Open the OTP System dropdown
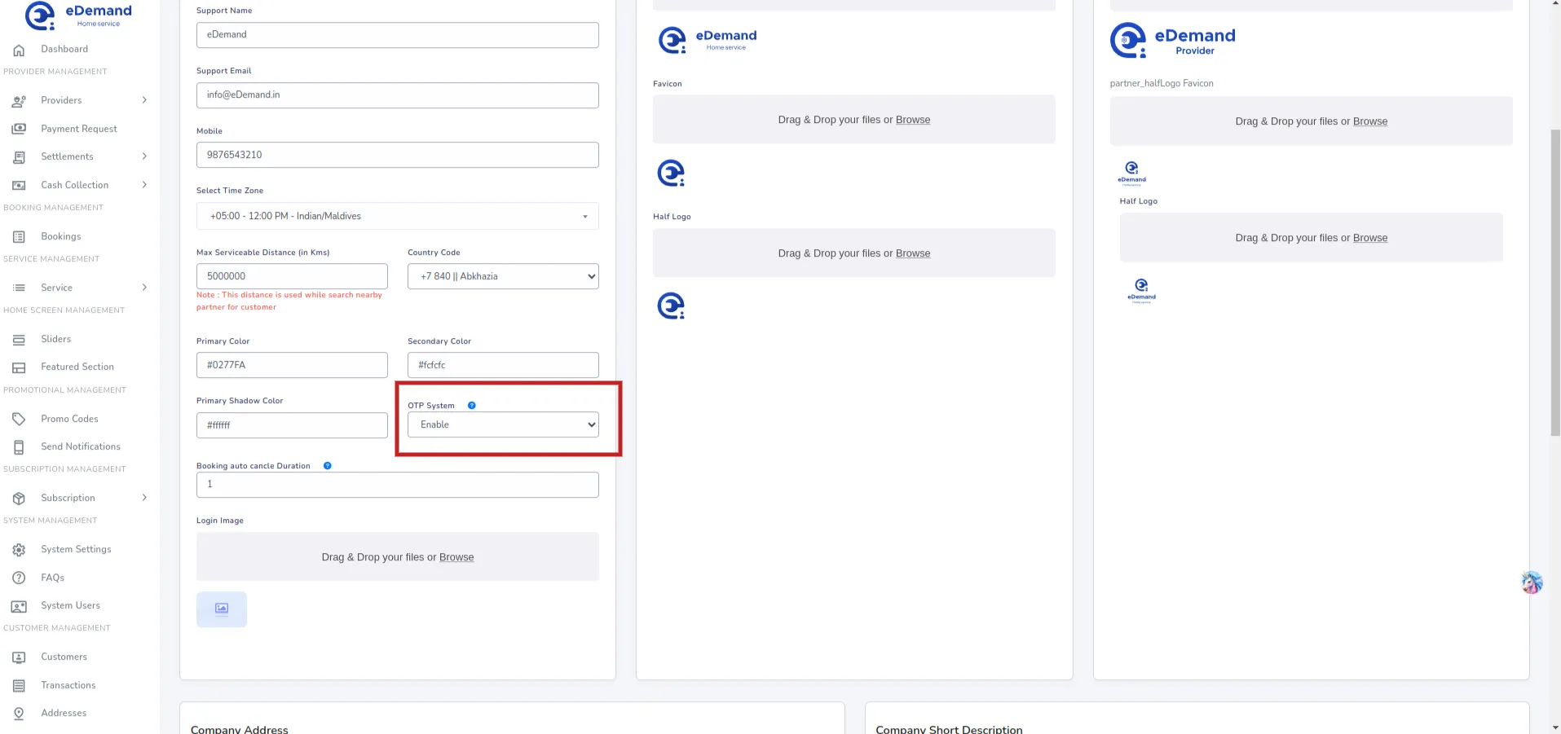This screenshot has width=1561, height=734. [503, 424]
